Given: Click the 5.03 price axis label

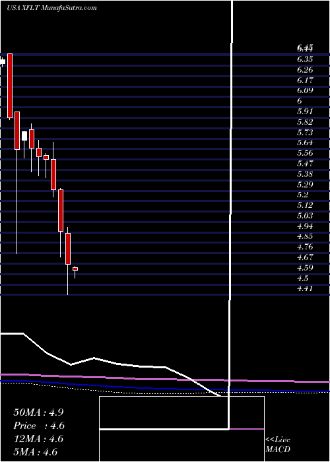Looking at the screenshot, I should click(305, 216).
